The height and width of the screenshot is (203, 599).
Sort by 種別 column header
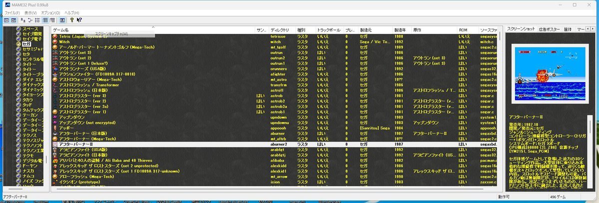[305, 30]
